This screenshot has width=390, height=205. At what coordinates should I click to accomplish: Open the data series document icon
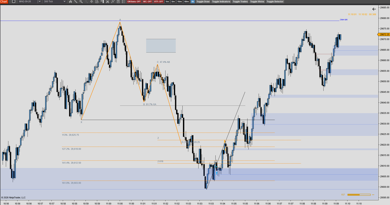click(97, 2)
